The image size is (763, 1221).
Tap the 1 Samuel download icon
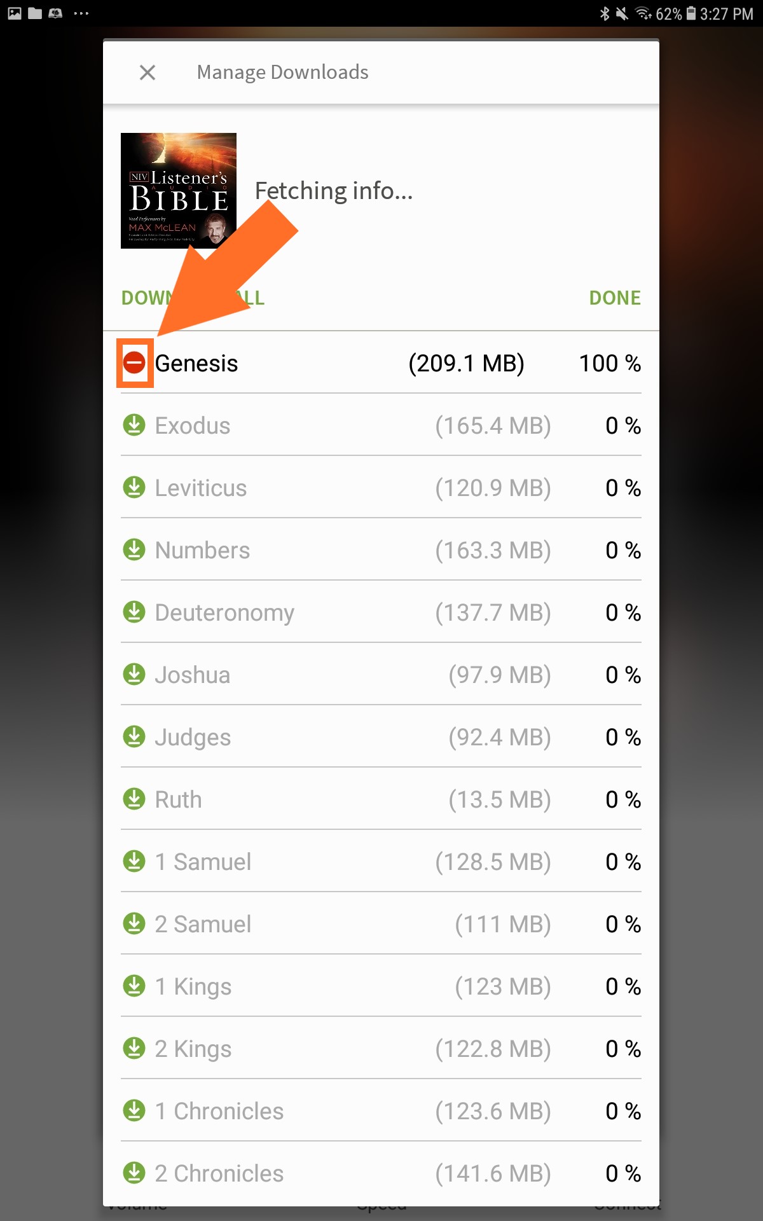click(x=134, y=861)
